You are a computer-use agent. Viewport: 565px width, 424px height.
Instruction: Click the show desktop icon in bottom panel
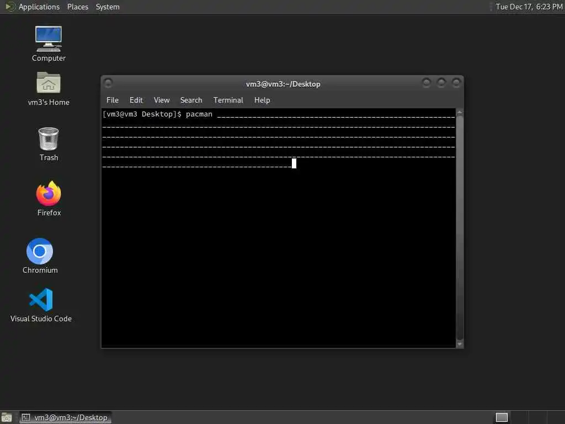click(x=7, y=417)
